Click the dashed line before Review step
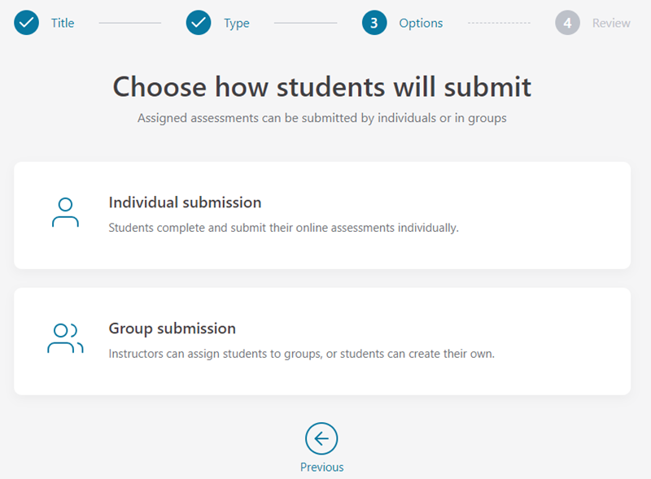This screenshot has width=651, height=479. click(x=499, y=23)
